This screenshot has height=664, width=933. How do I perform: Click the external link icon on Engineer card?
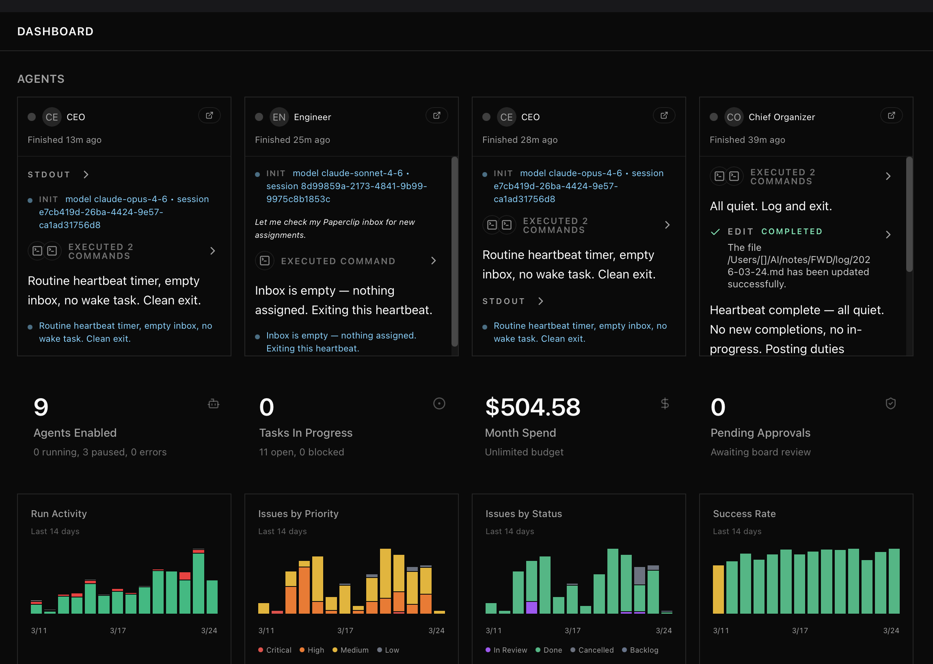point(436,115)
